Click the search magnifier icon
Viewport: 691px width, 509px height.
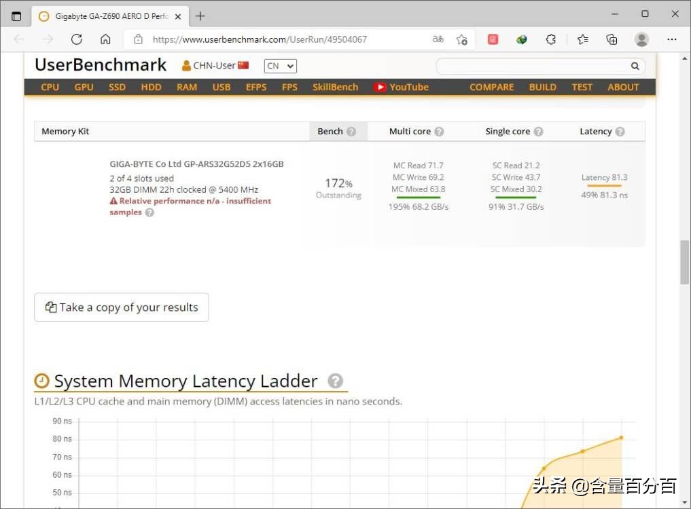click(x=634, y=66)
